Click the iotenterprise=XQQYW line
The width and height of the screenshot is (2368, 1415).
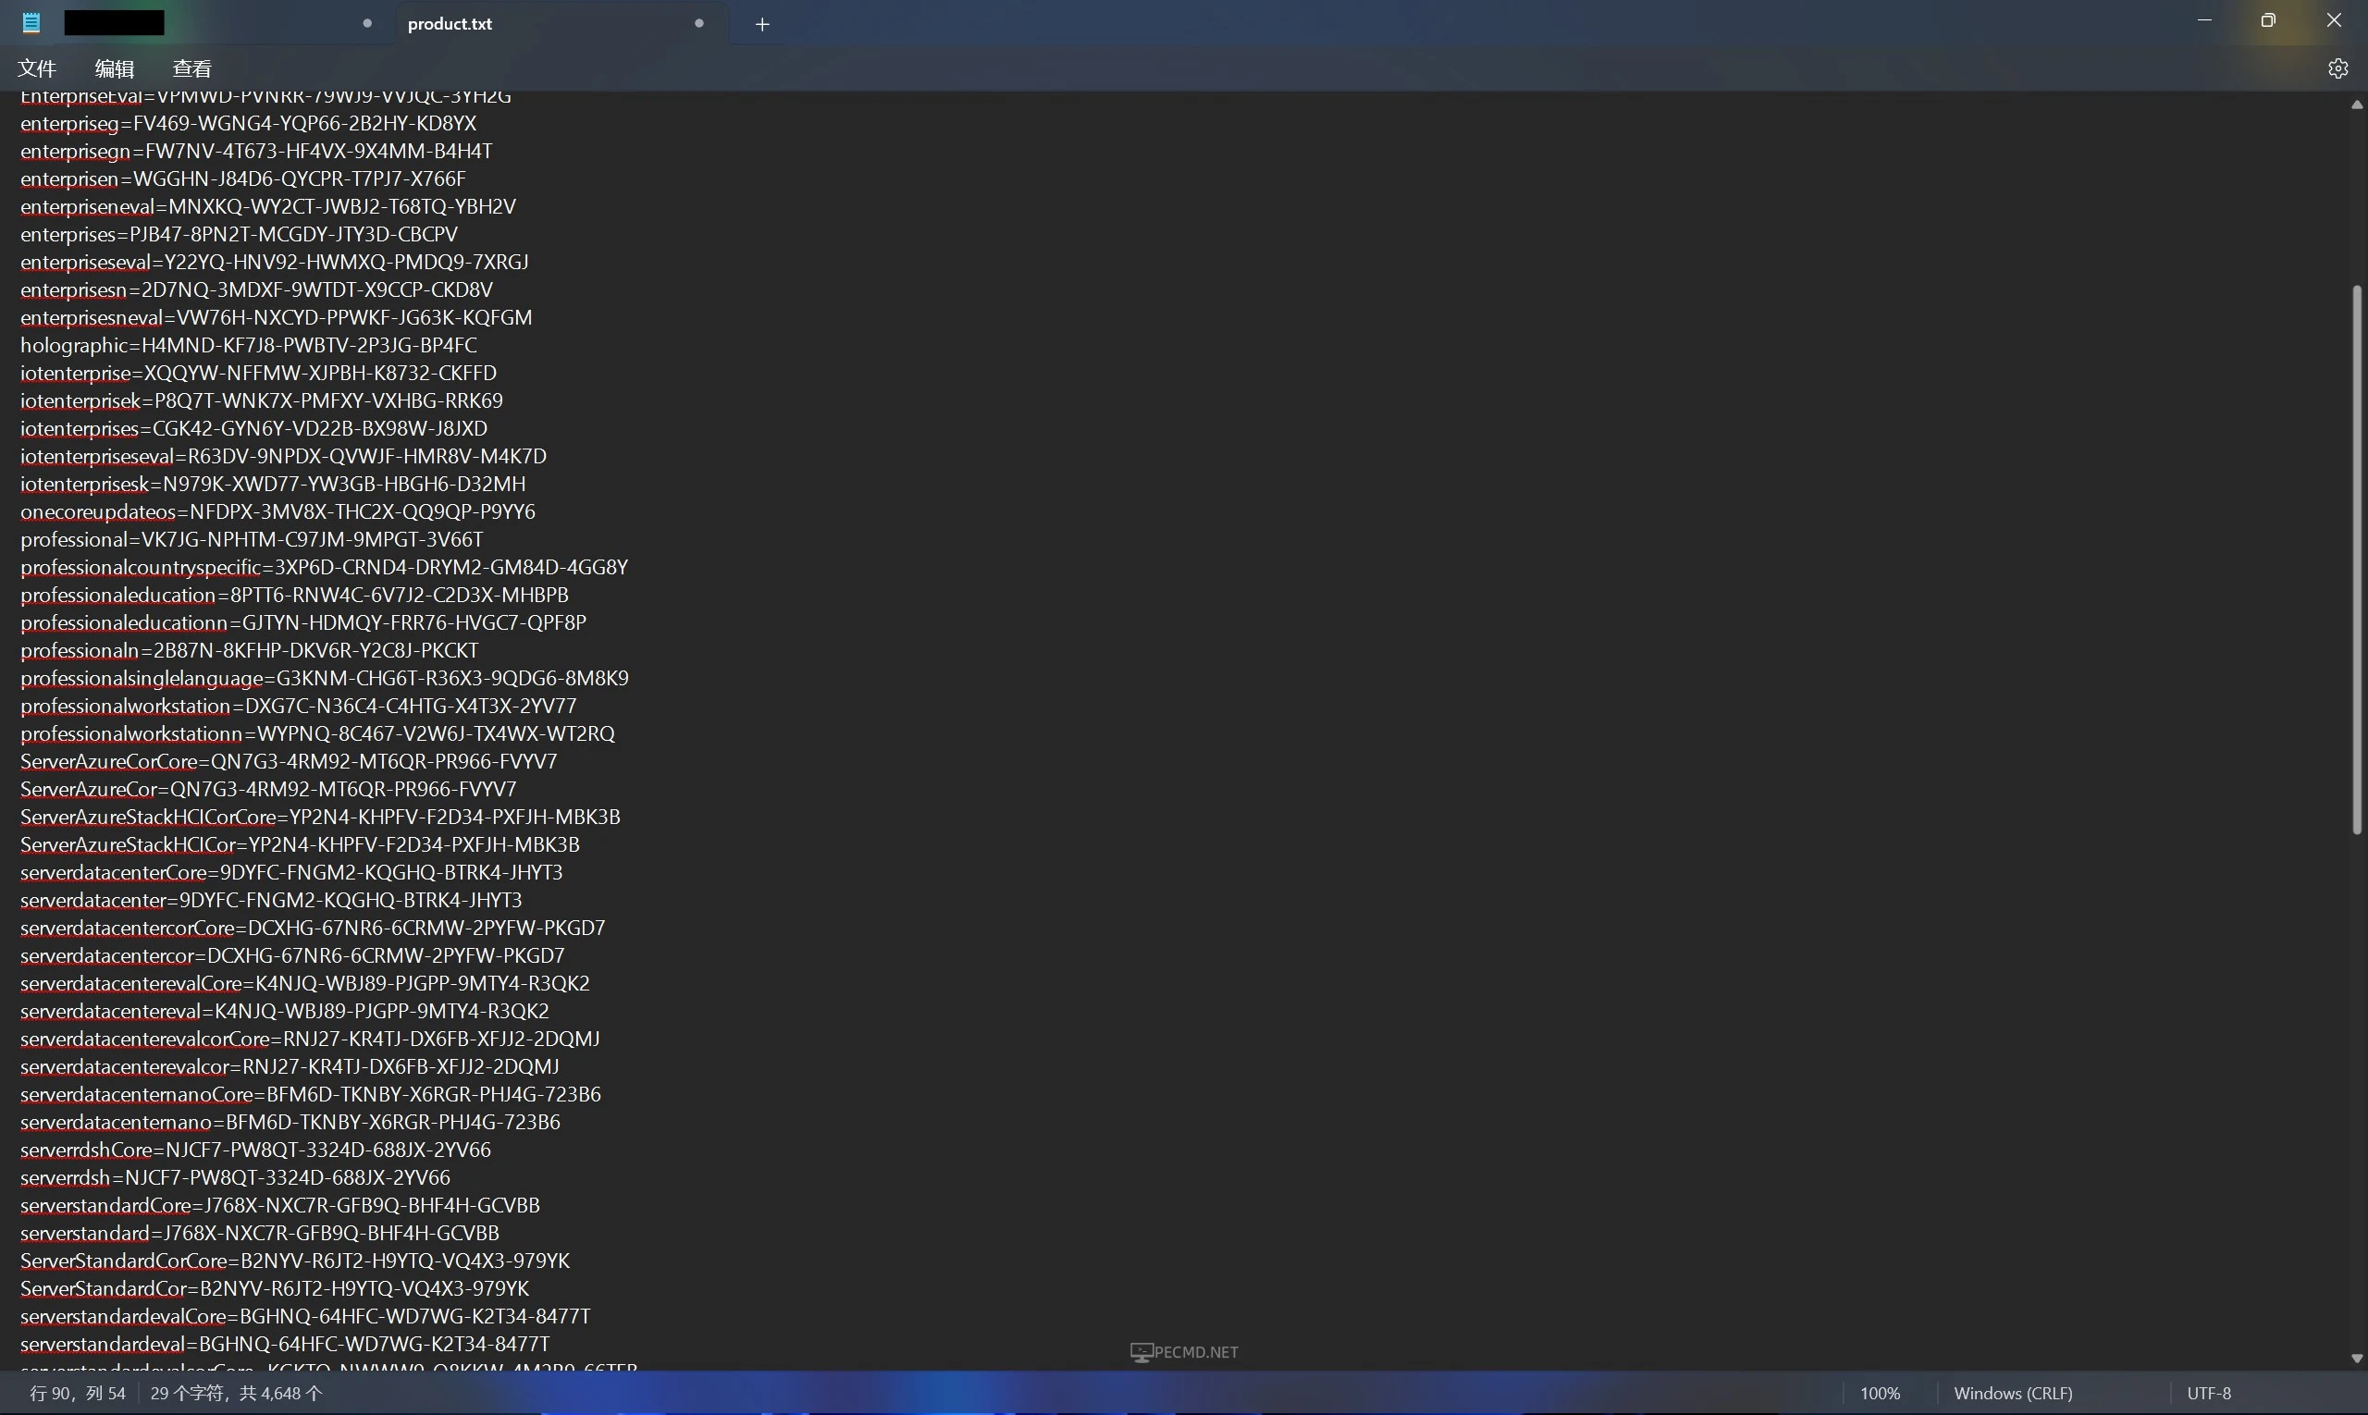(258, 373)
